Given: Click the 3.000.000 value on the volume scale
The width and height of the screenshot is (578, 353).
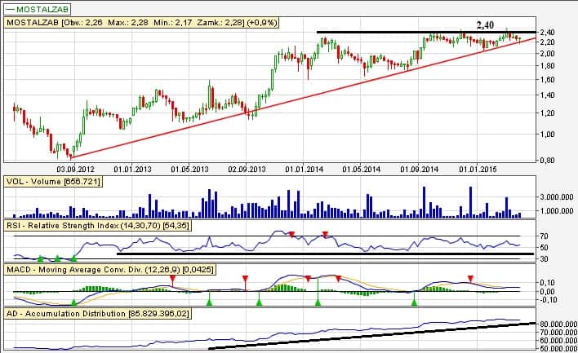Looking at the screenshot, I should tap(557, 197).
